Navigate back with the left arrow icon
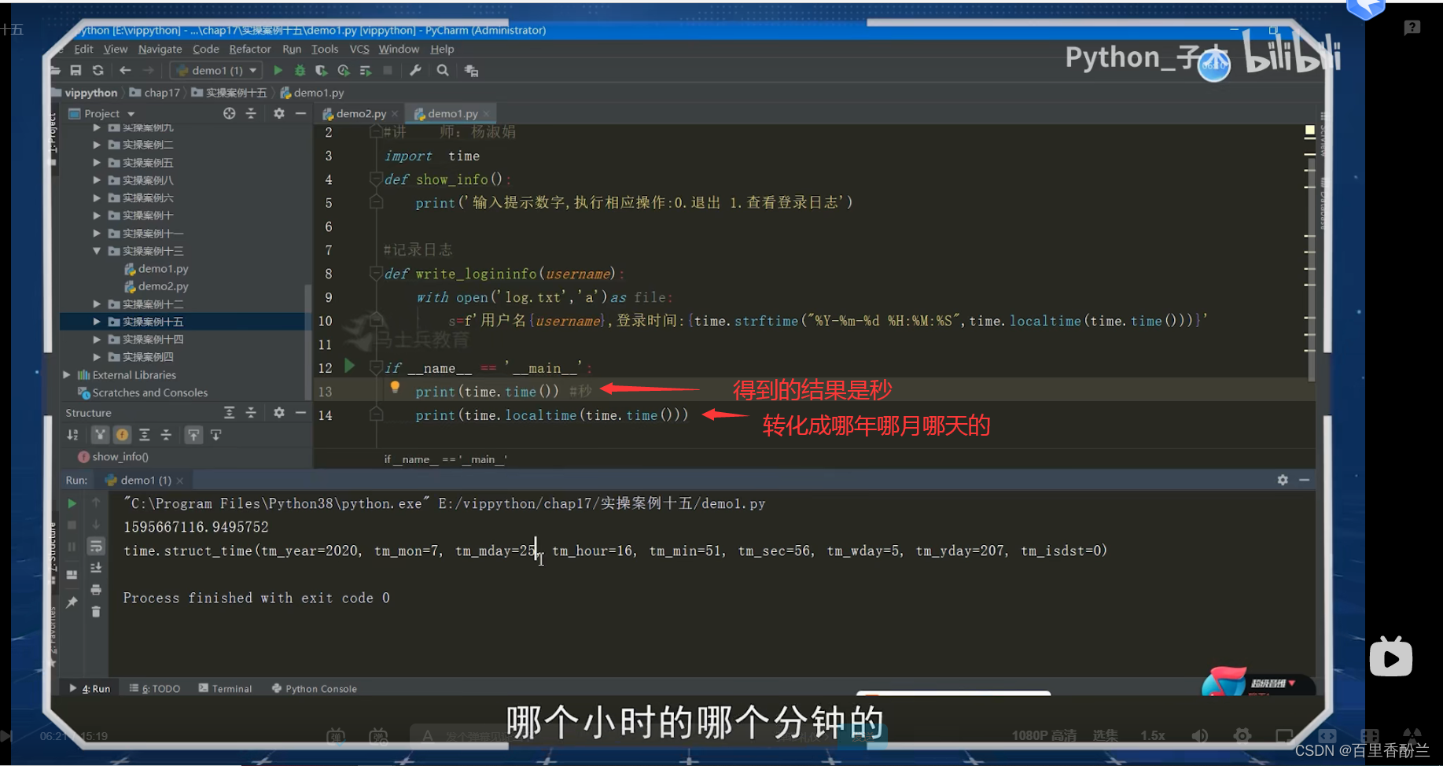The height and width of the screenshot is (766, 1443). click(x=125, y=71)
